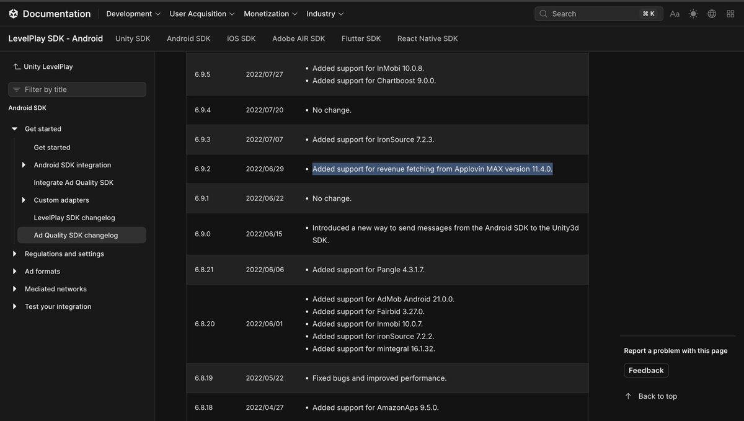Open the text size Aa icon
Screen dimensions: 744x421
click(x=675, y=14)
